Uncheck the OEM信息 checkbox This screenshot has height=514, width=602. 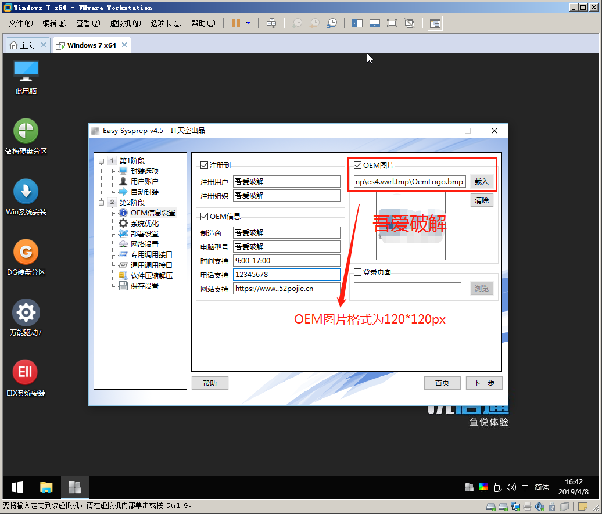(x=205, y=217)
